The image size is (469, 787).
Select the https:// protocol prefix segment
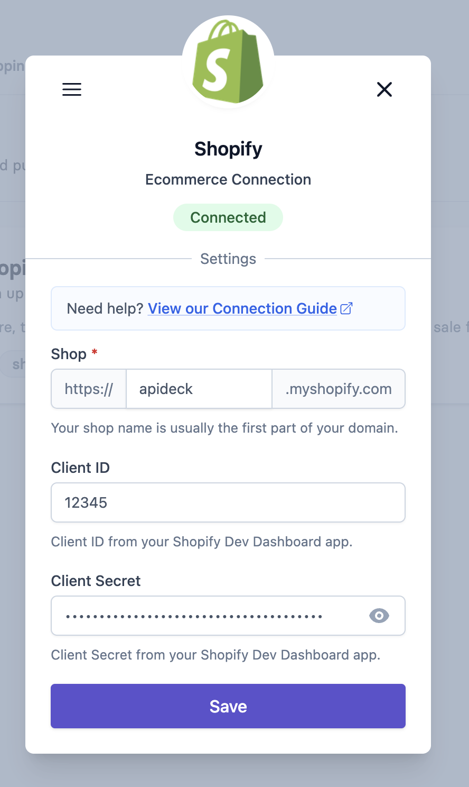click(88, 389)
